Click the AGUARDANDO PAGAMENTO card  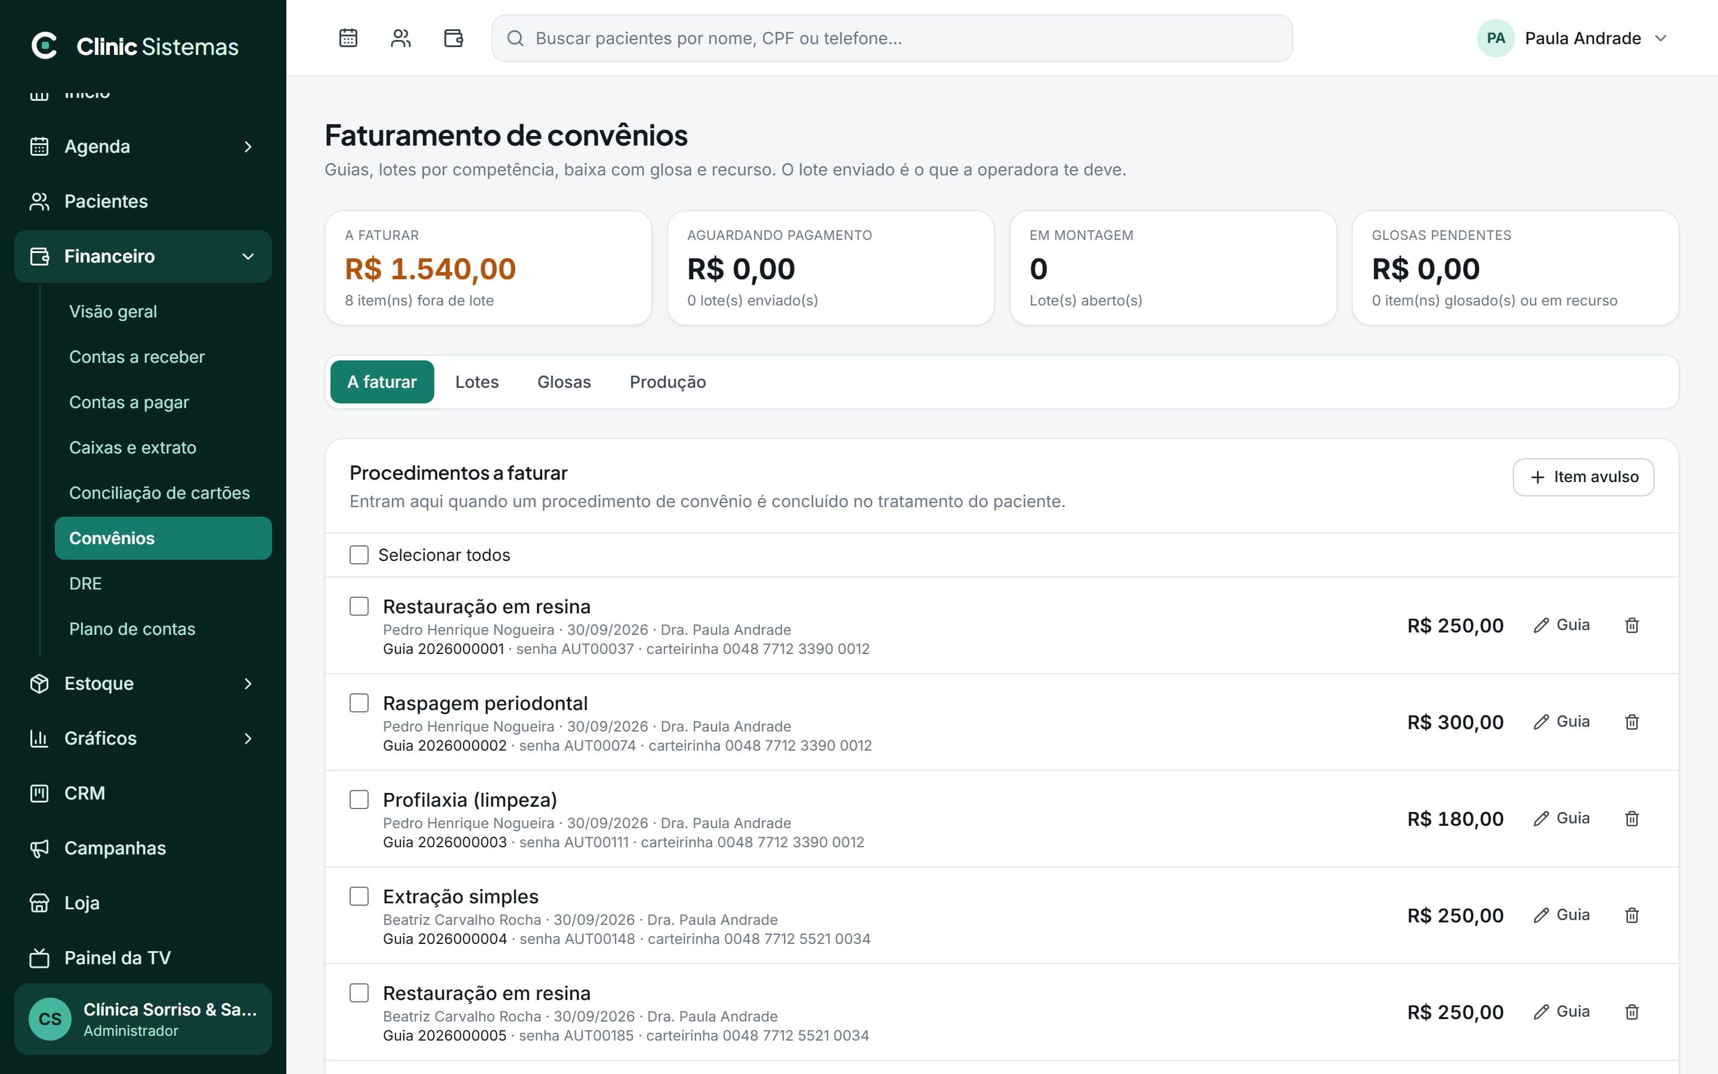click(830, 268)
